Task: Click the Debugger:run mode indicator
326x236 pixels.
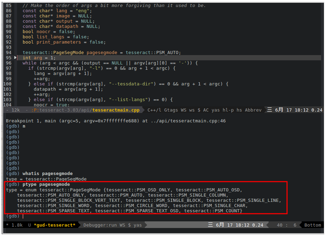Action: (x=100, y=225)
